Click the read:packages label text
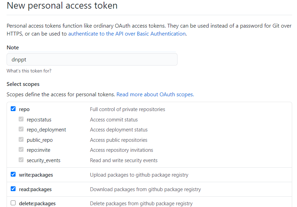Image resolution: width=297 pixels, height=207 pixels. click(35, 189)
